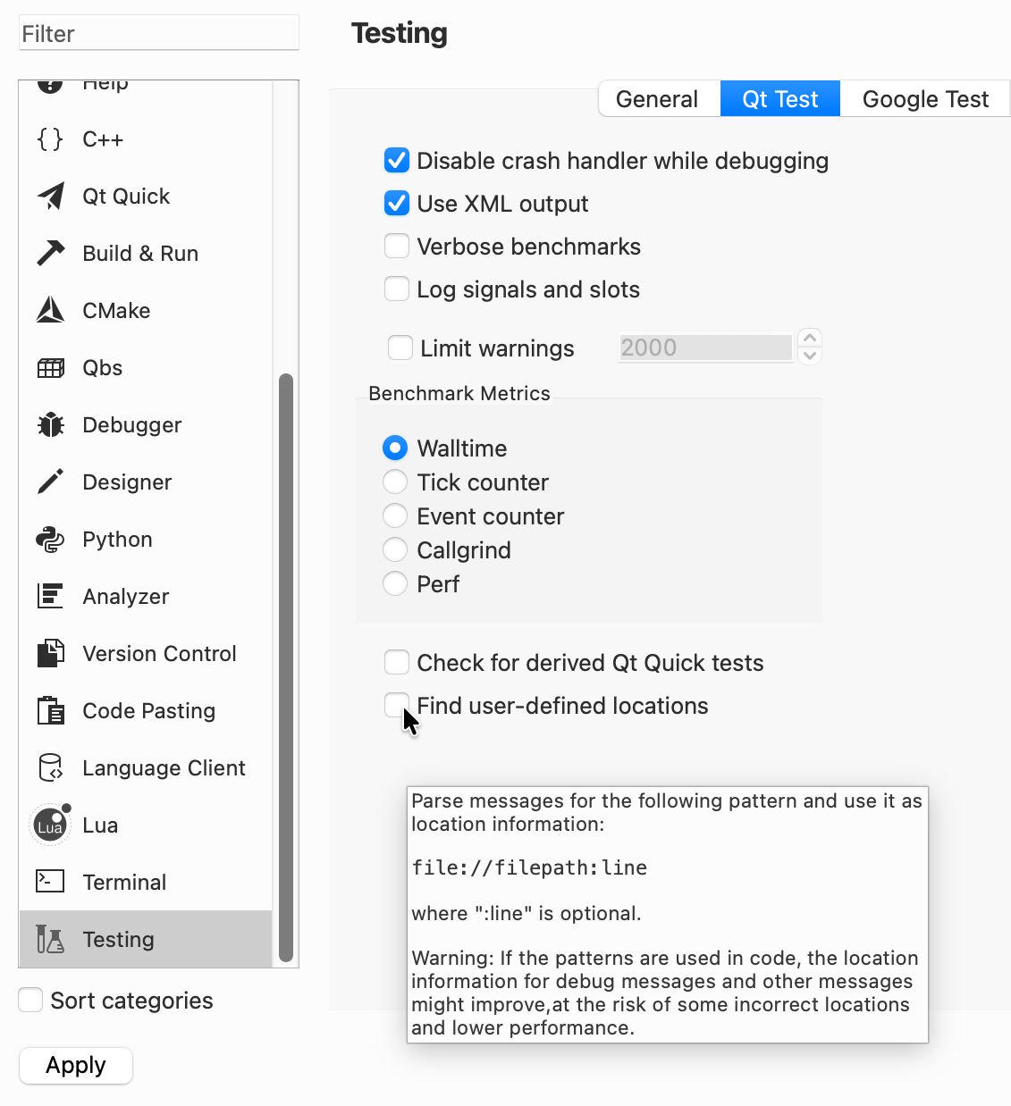Image resolution: width=1011 pixels, height=1106 pixels.
Task: Switch to the General tab
Action: [x=657, y=99]
